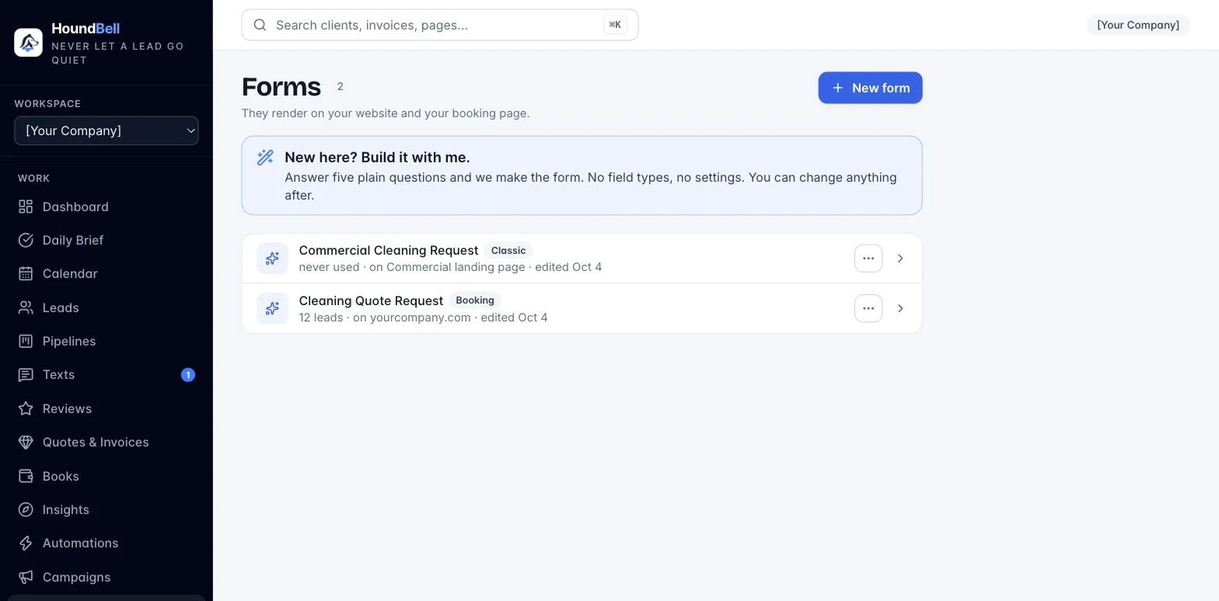Click the forms count 2 badge
Viewport: 1219px width, 601px height.
(x=340, y=86)
